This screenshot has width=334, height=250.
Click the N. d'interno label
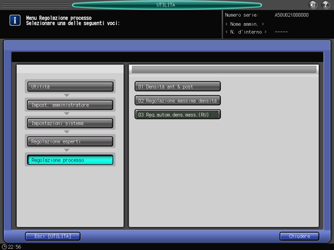tap(246, 32)
